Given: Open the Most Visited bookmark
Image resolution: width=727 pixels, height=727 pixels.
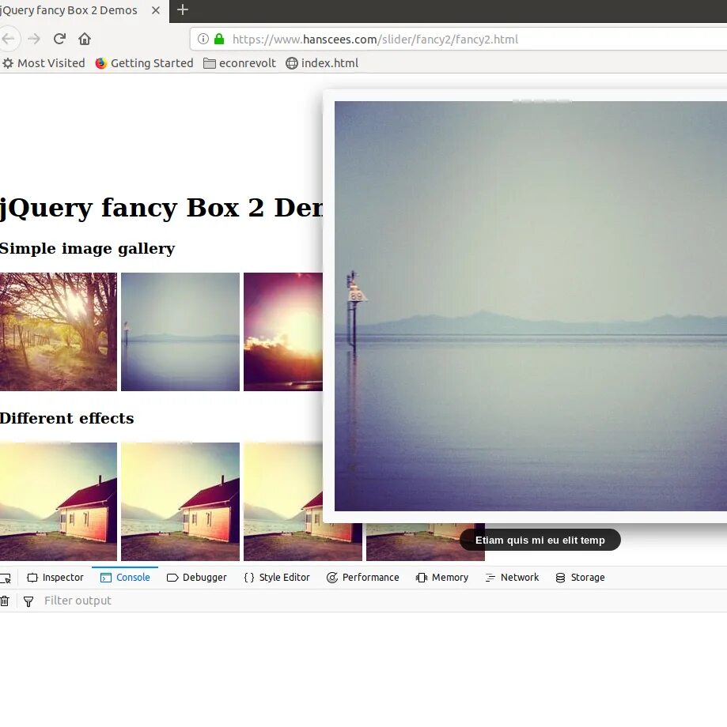Looking at the screenshot, I should click(44, 62).
